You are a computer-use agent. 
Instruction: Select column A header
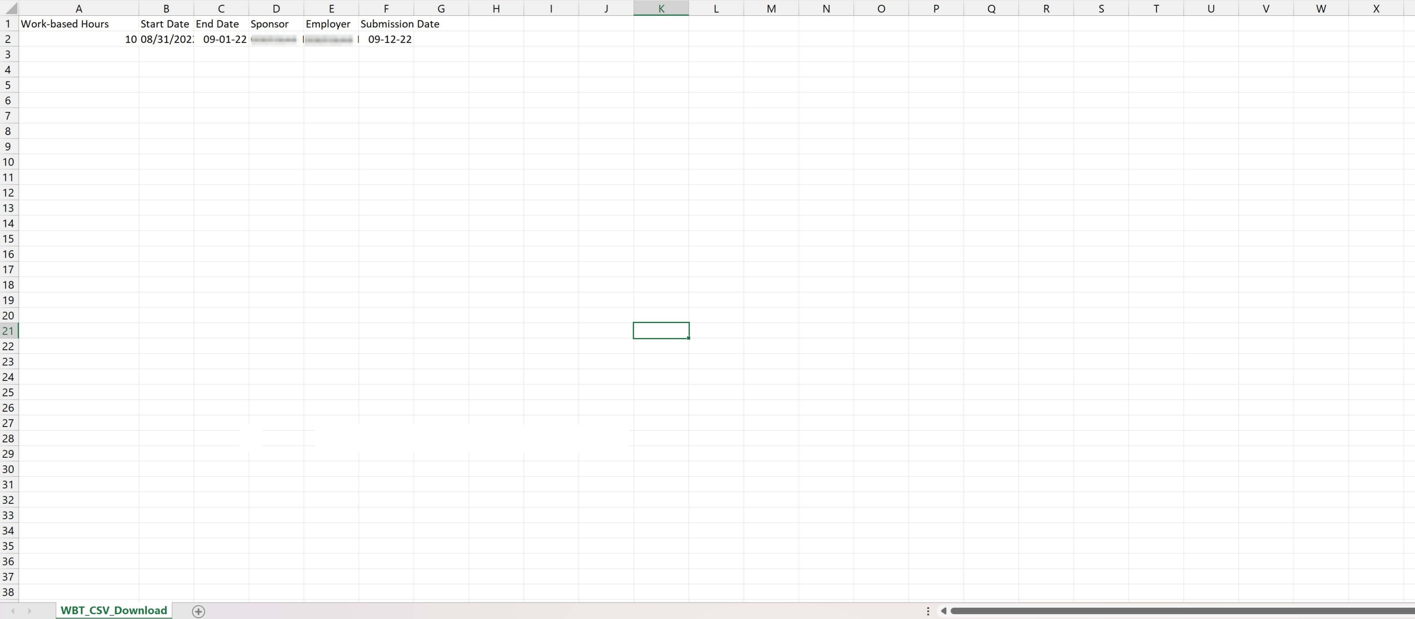click(78, 8)
